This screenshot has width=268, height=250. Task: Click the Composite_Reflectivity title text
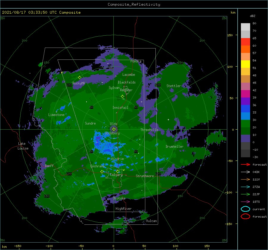coord(134,4)
